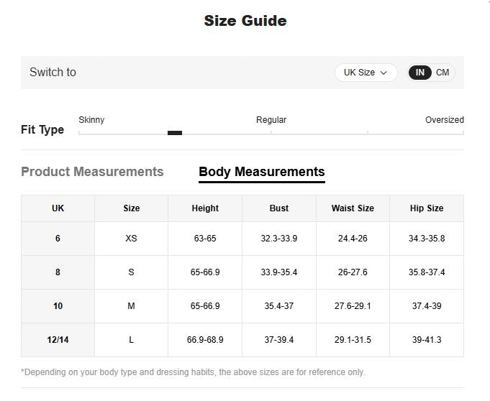Screen dimensions: 490x401
Task: Click the Waist Size column header
Action: 353,208
